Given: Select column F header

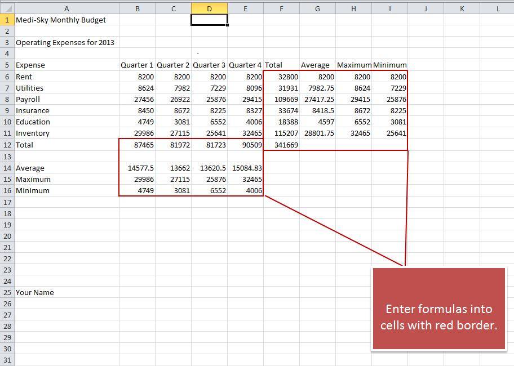Looking at the screenshot, I should [x=281, y=8].
